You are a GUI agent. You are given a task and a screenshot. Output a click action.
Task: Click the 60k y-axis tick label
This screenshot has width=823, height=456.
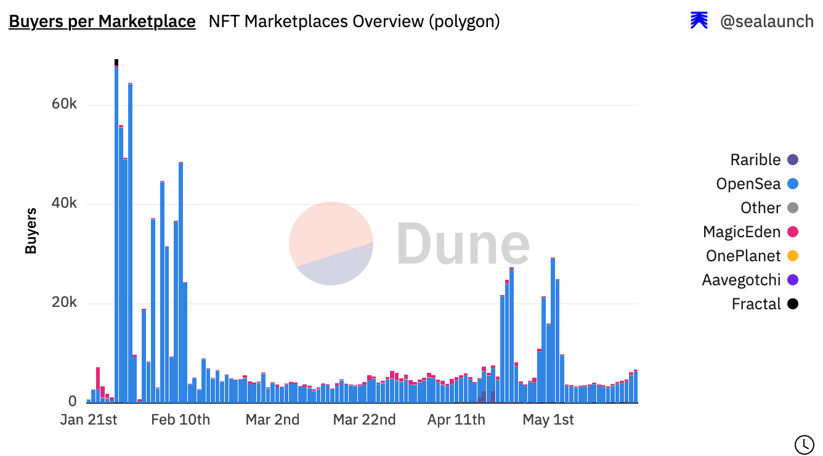pos(64,104)
